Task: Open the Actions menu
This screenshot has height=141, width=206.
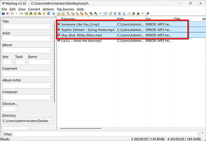Action: [48, 9]
